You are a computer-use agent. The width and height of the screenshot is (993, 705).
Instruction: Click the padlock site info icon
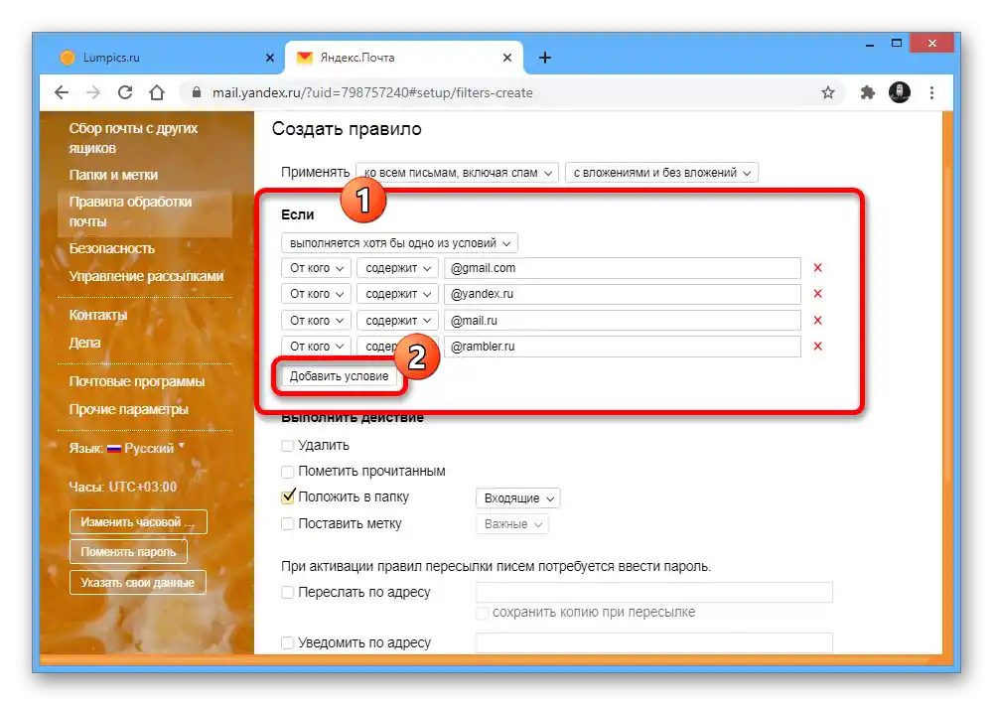point(197,92)
